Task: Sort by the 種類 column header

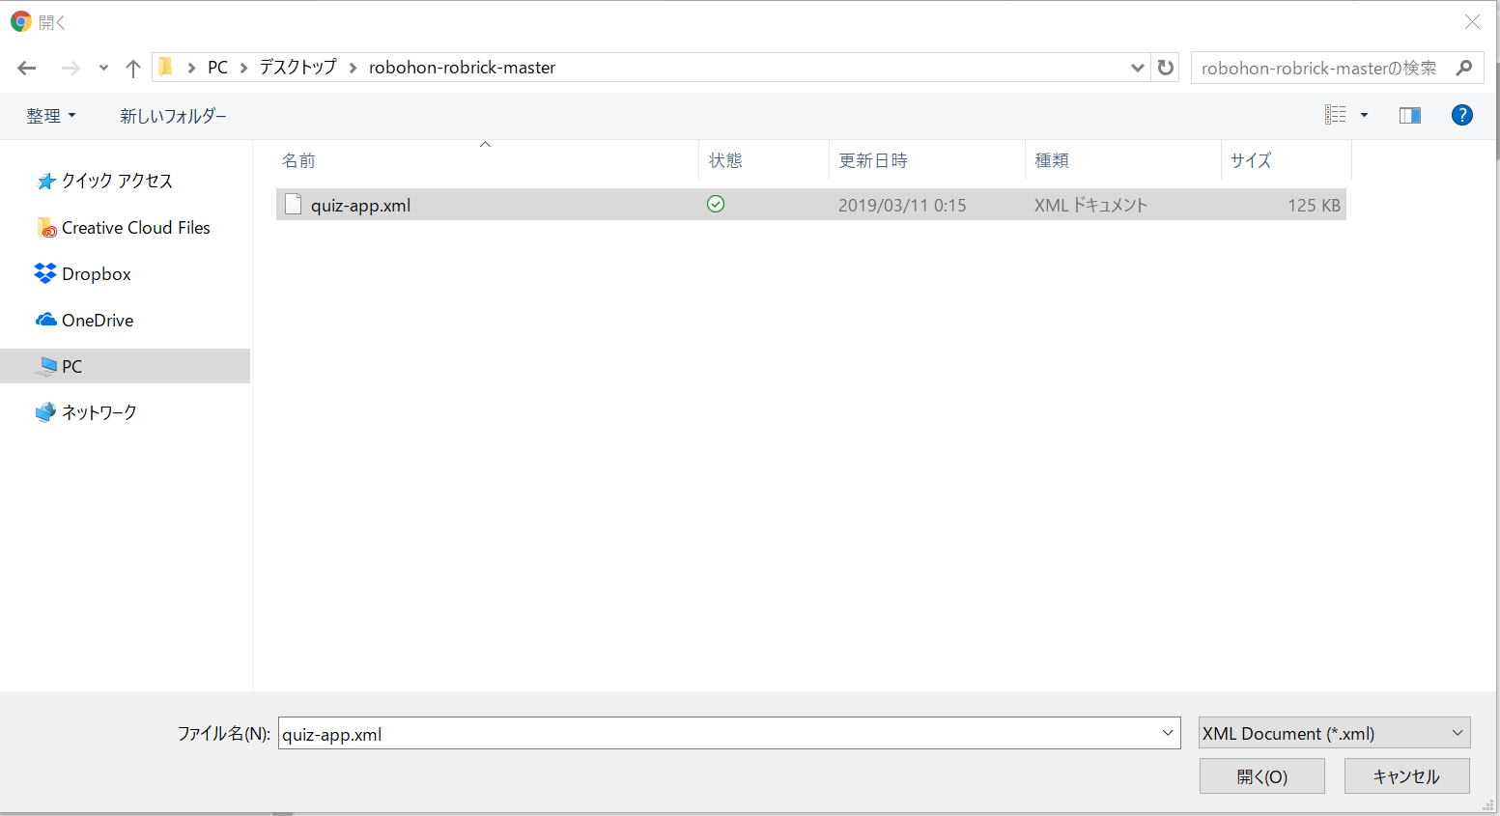Action: pyautogui.click(x=1123, y=160)
